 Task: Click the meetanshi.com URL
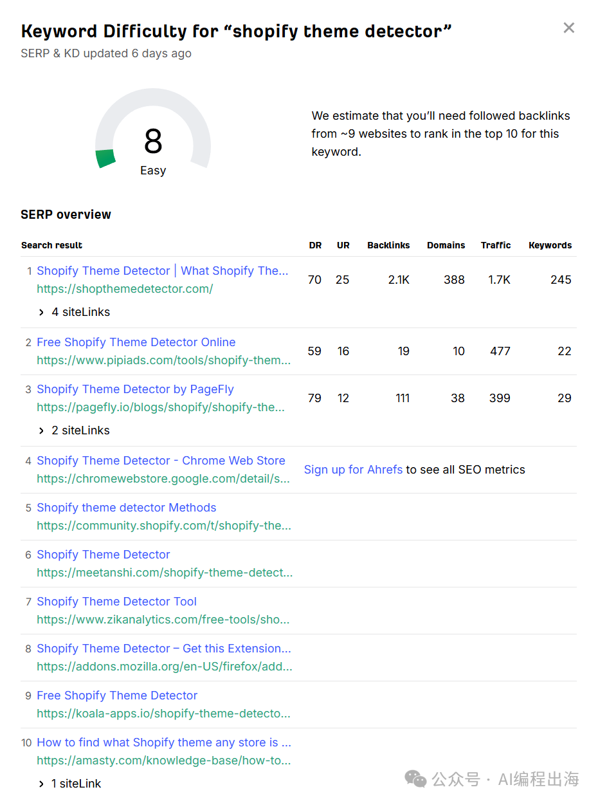[165, 573]
